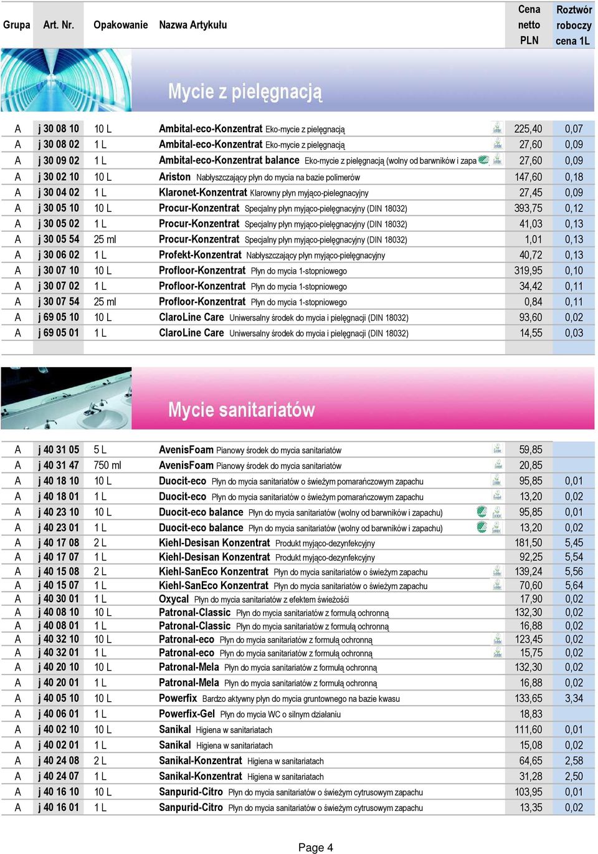Click the Nordic Swan icon in the j 40 23 10 row

[482, 511]
